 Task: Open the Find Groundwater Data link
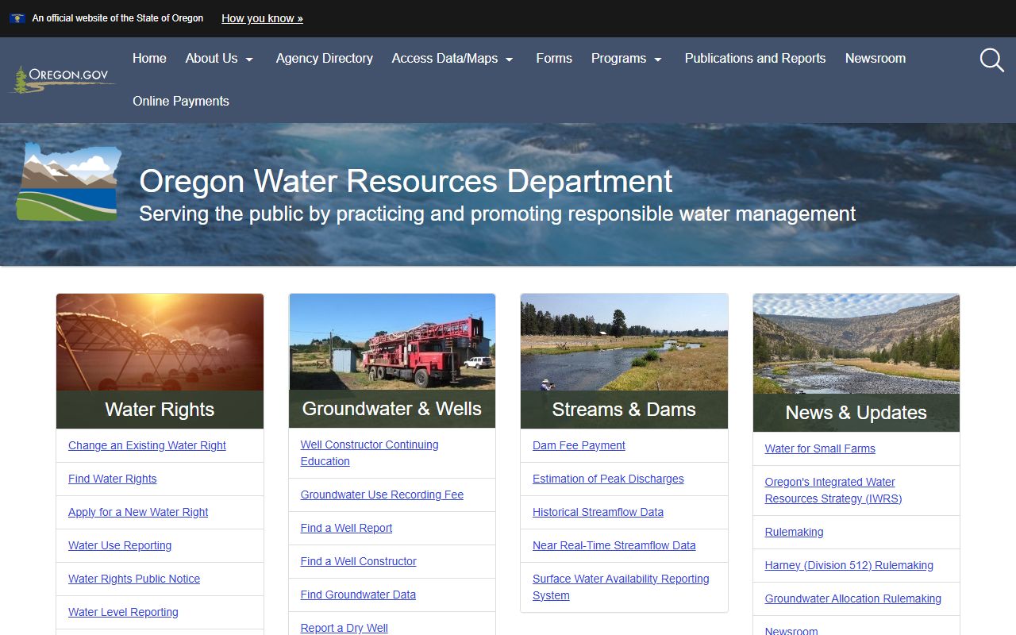click(x=358, y=595)
